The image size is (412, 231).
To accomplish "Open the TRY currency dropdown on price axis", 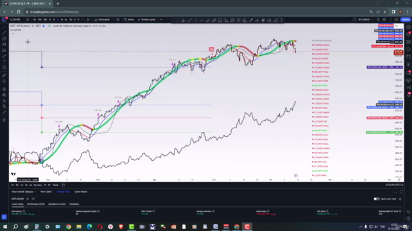I will click(x=399, y=26).
